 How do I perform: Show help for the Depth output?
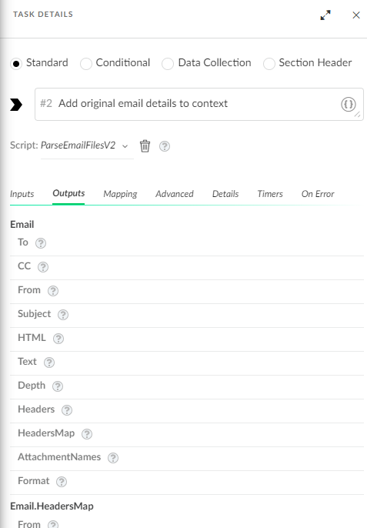coord(58,386)
